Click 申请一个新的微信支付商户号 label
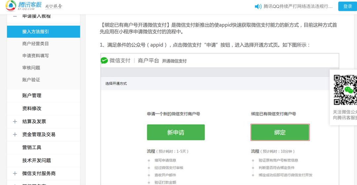The width and height of the screenshot is (357, 185). tap(173, 114)
